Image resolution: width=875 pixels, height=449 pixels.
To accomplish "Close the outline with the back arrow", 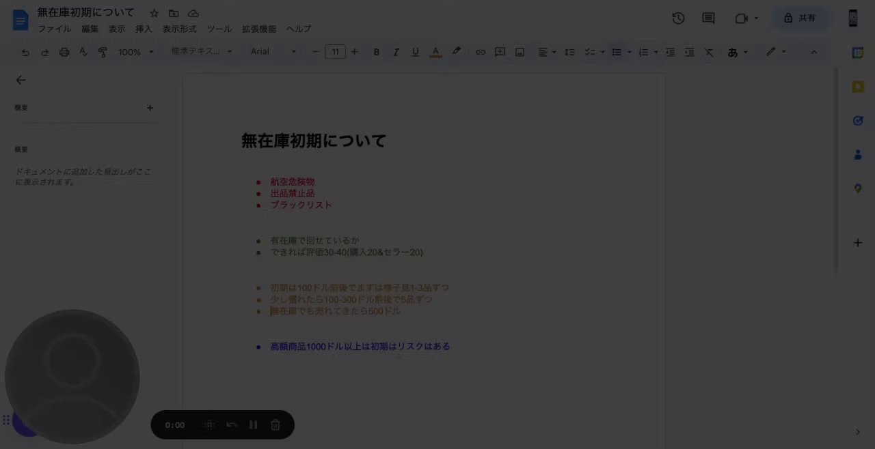I will tap(21, 80).
